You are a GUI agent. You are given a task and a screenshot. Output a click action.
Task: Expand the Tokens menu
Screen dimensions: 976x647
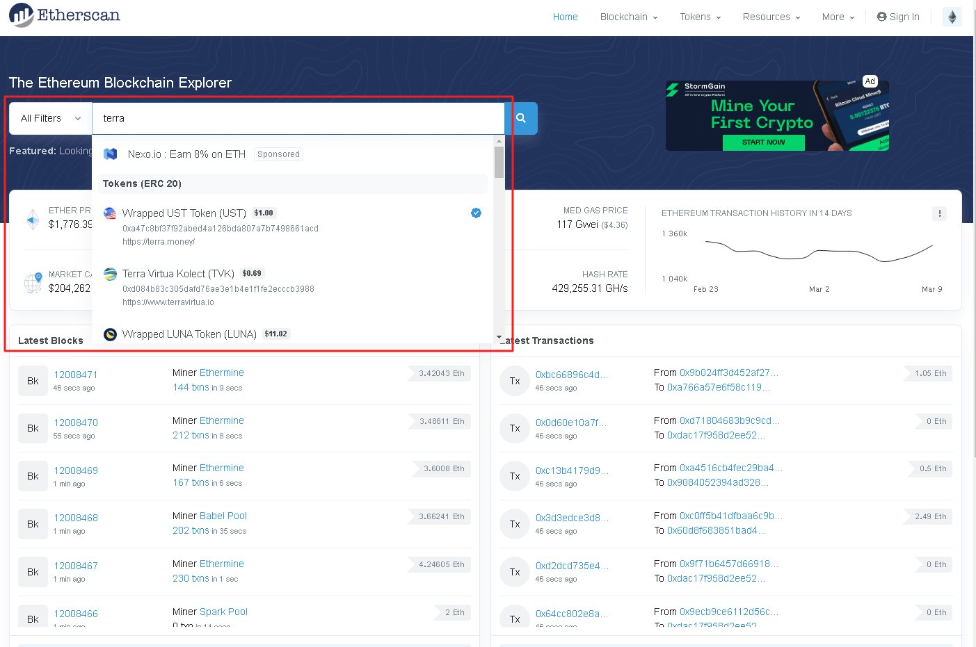[x=701, y=17]
